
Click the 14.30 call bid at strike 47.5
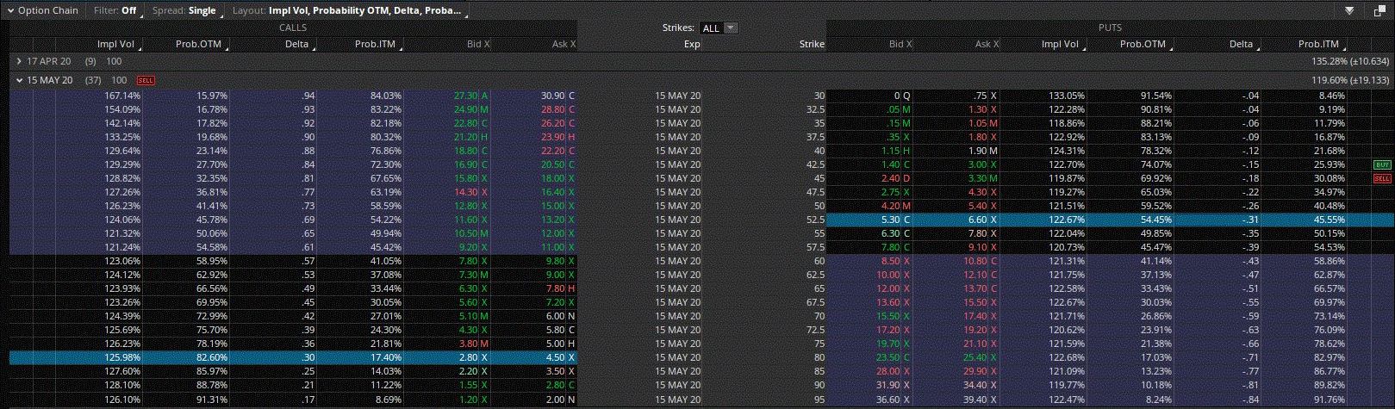[x=465, y=192]
